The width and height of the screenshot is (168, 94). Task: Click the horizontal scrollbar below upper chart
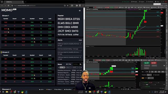pyautogui.click(x=124, y=58)
